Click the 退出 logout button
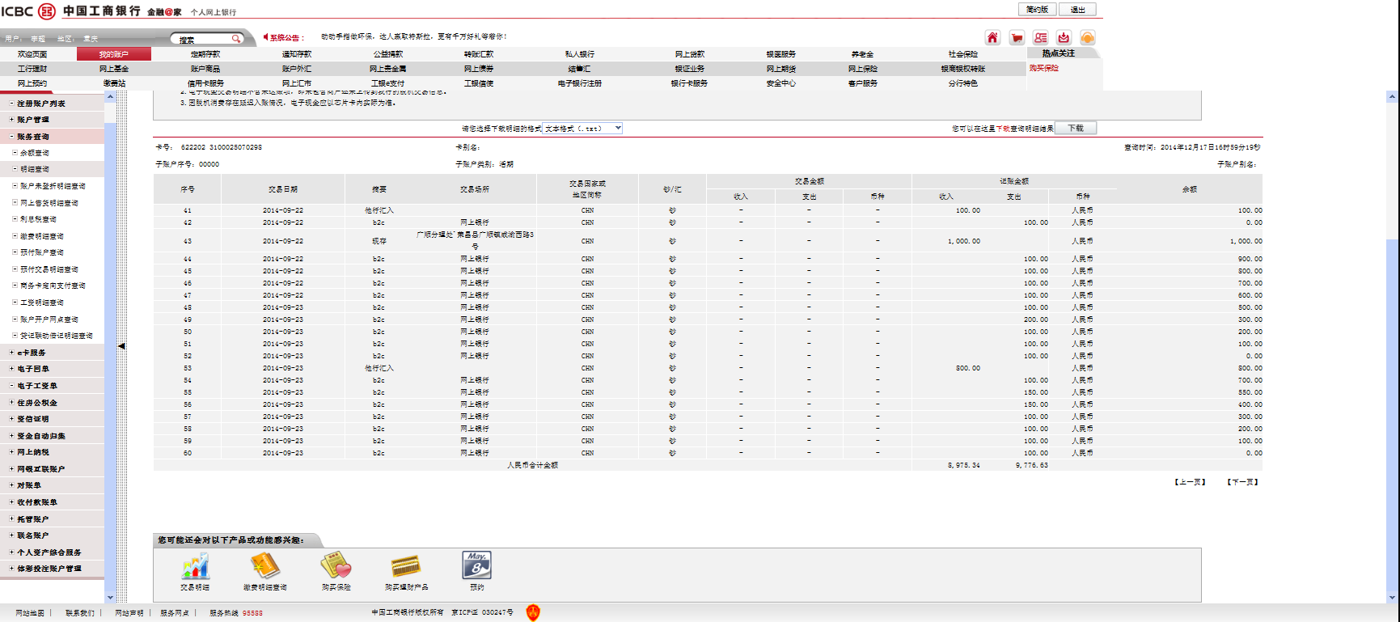 tap(1077, 10)
